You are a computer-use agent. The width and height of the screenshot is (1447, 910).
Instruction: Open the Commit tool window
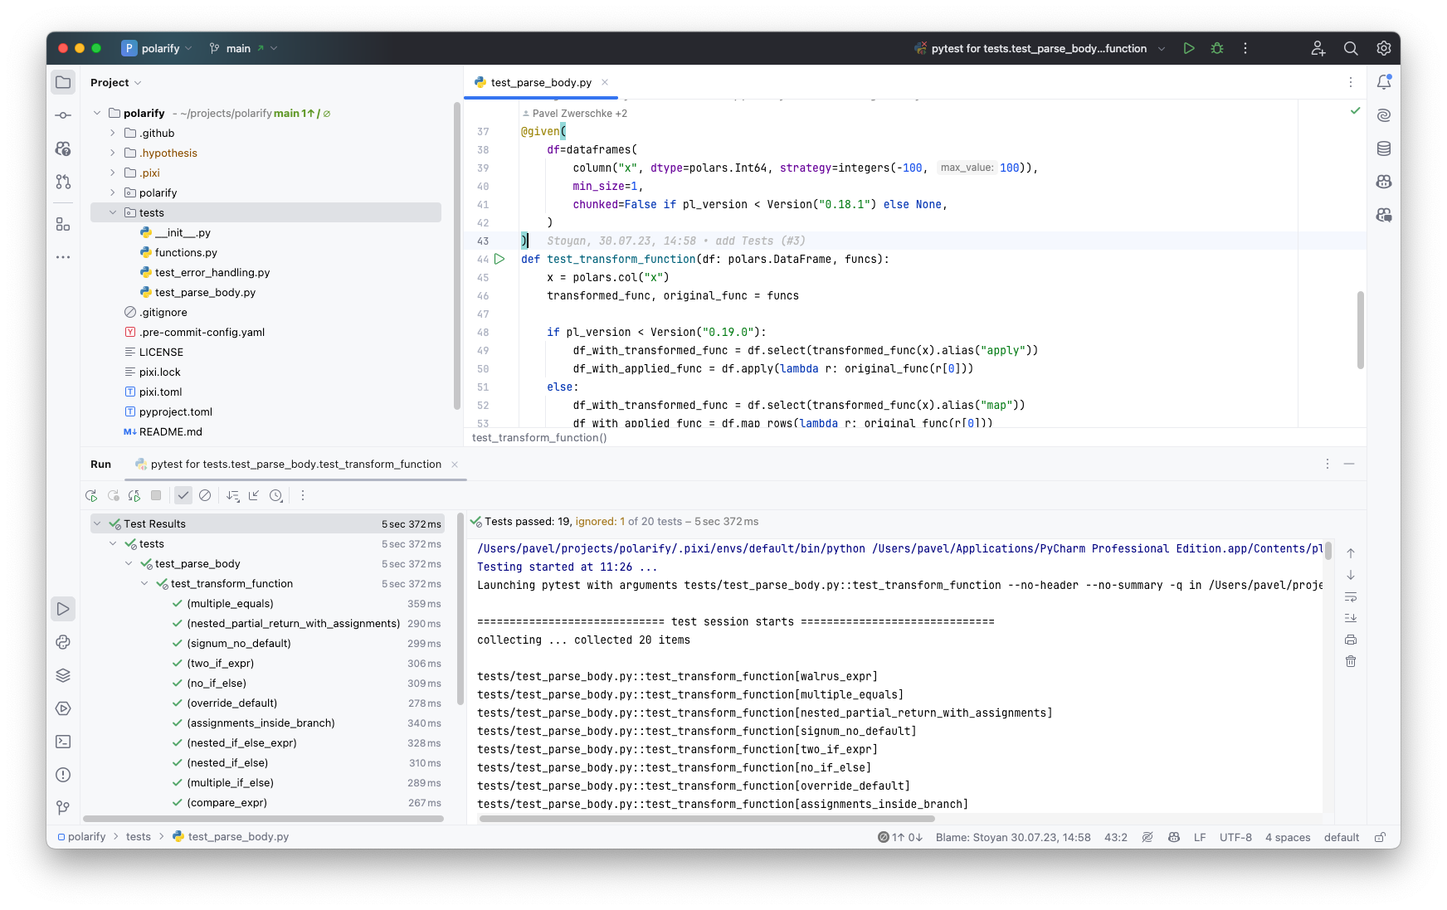[x=63, y=115]
